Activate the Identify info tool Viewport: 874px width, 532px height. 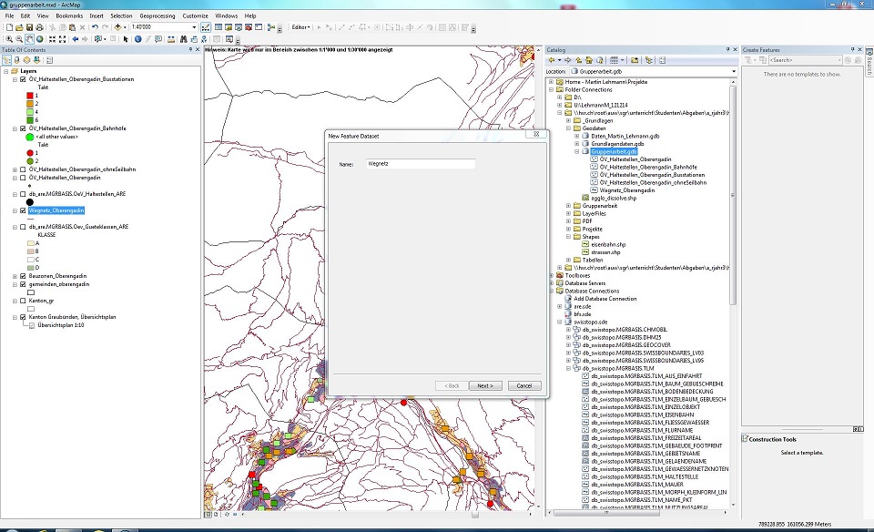coord(138,39)
